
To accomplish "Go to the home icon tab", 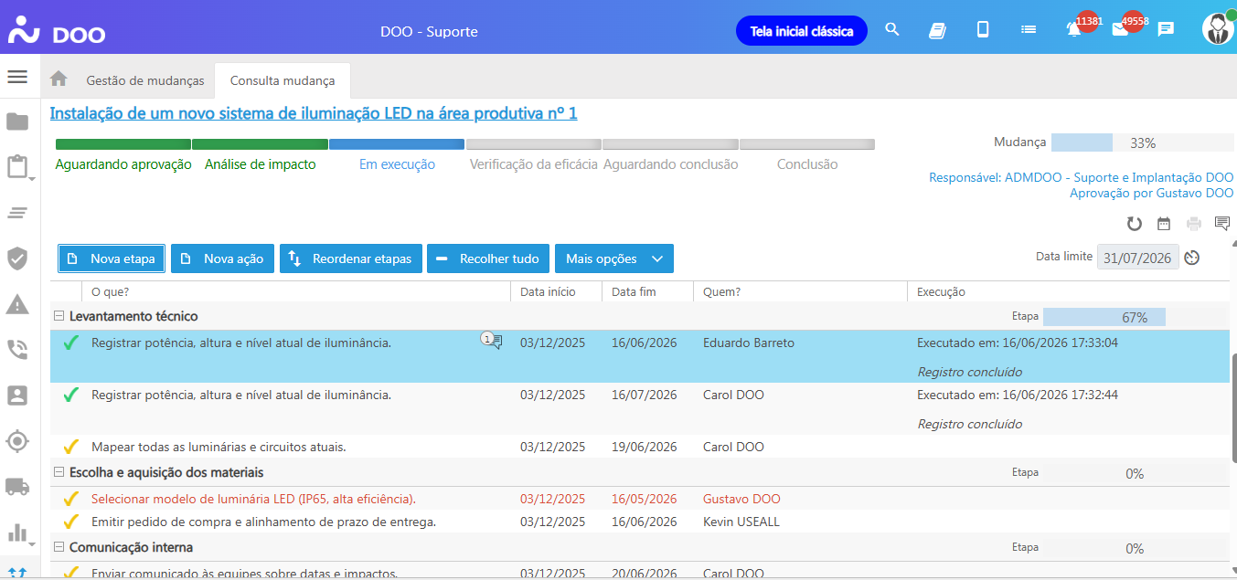I will pos(59,79).
